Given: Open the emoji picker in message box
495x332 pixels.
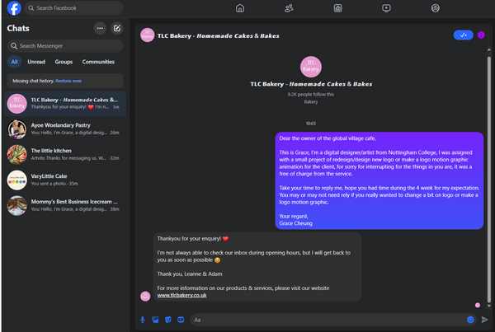Looking at the screenshot, I should (x=470, y=320).
